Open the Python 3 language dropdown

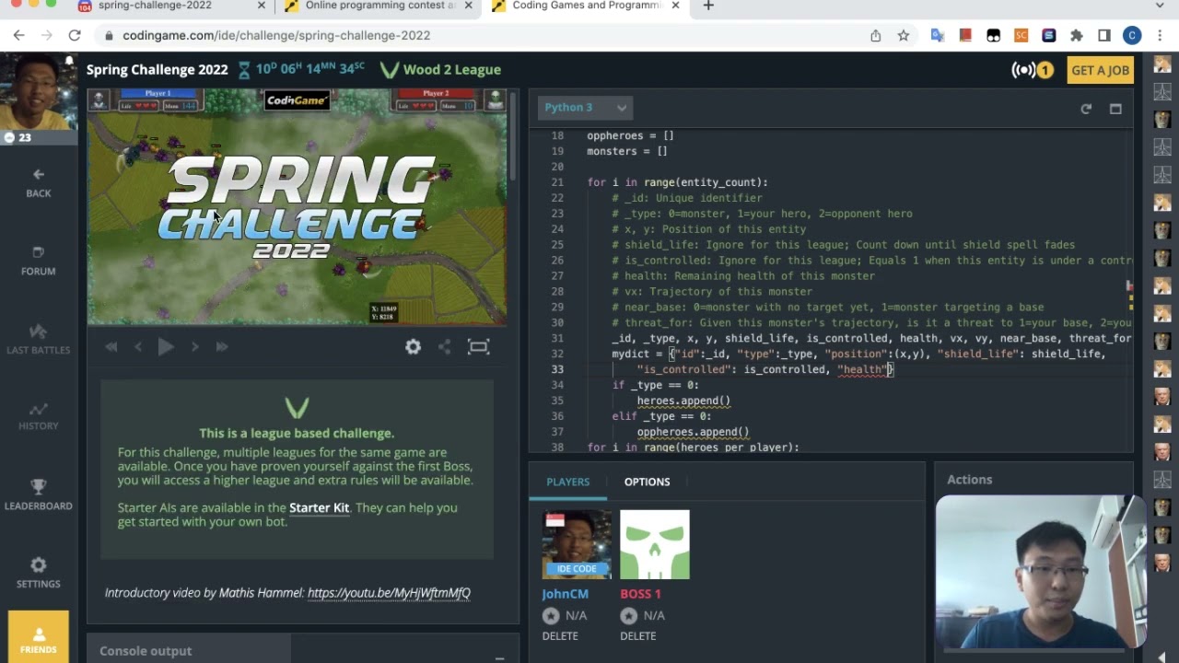click(585, 108)
